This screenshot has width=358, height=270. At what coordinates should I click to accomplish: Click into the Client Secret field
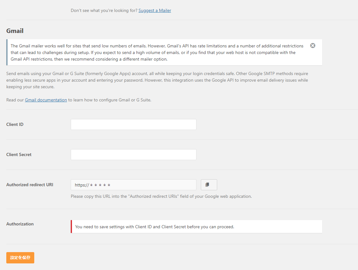click(x=133, y=154)
